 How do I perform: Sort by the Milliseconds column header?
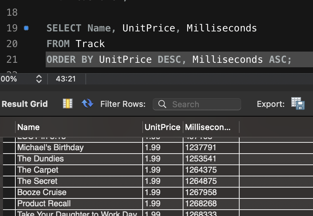coord(211,127)
